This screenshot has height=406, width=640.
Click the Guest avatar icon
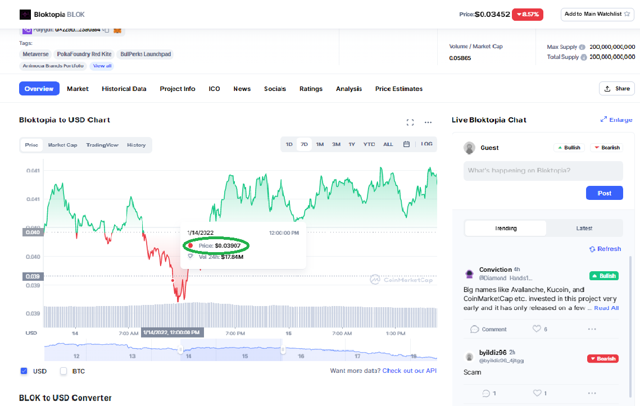pos(469,148)
